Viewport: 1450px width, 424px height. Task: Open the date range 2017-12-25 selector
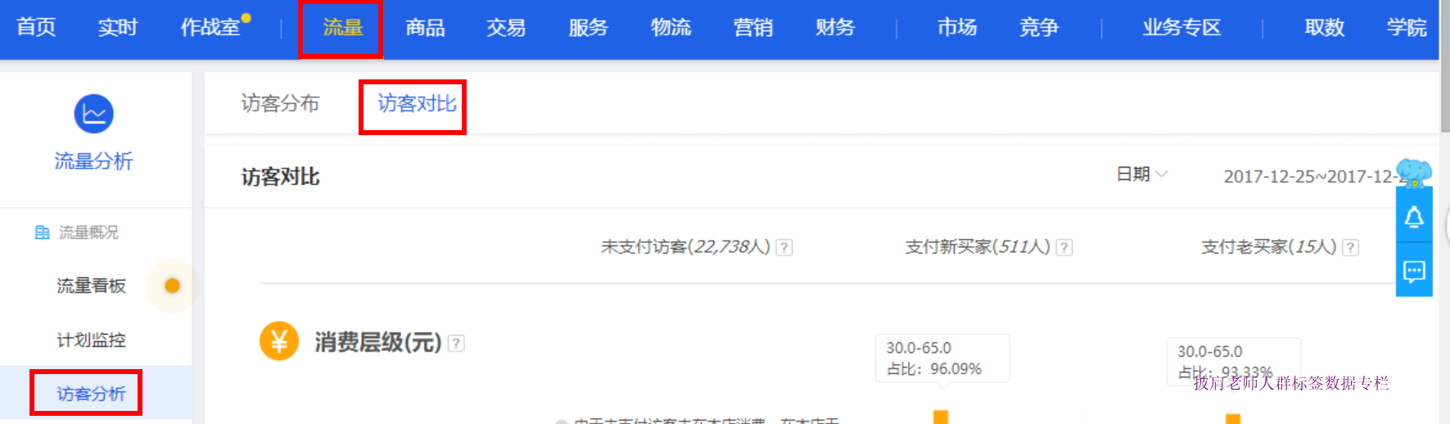click(x=1308, y=177)
